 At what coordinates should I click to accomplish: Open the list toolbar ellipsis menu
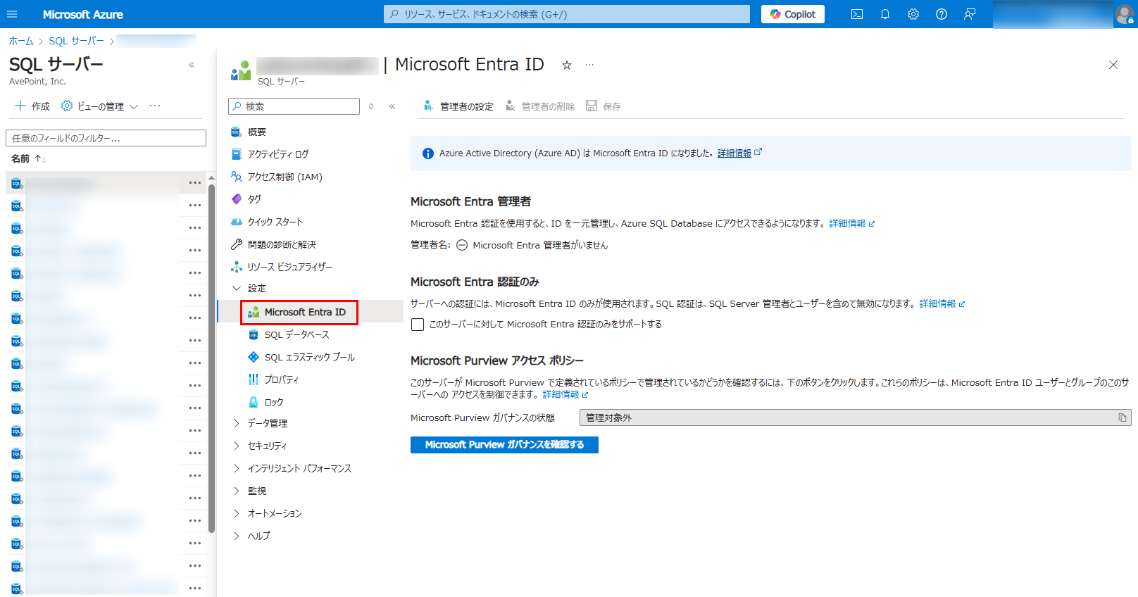[x=155, y=106]
